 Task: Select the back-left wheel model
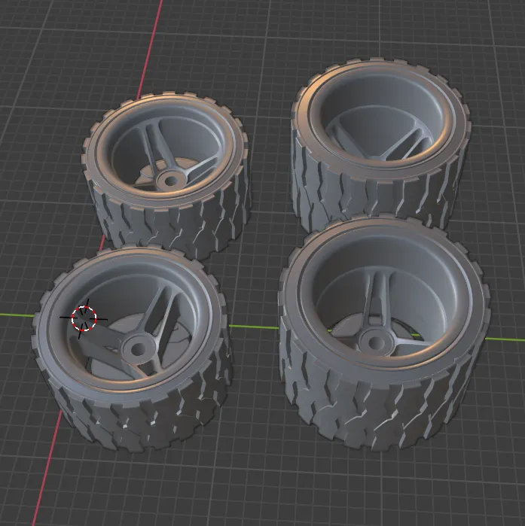166,175
